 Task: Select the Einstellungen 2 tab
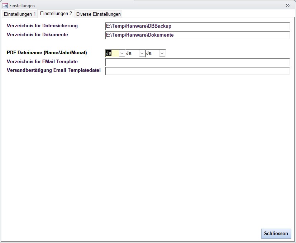tap(56, 14)
